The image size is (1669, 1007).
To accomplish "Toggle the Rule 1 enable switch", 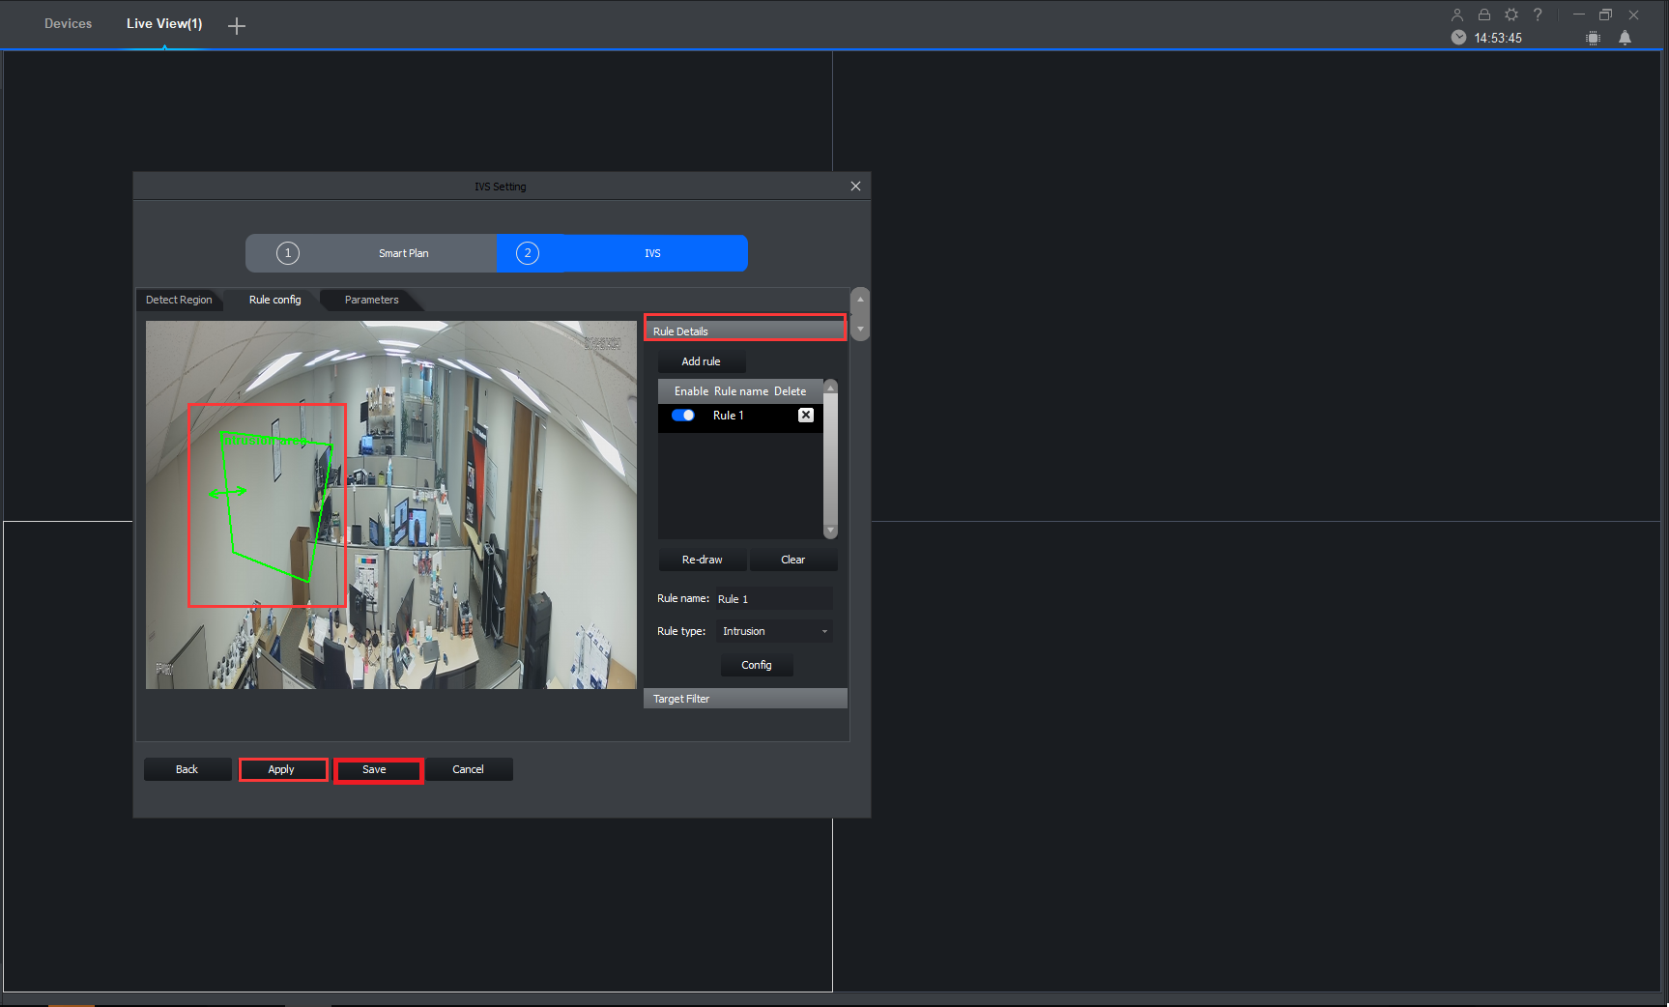I will [x=683, y=416].
